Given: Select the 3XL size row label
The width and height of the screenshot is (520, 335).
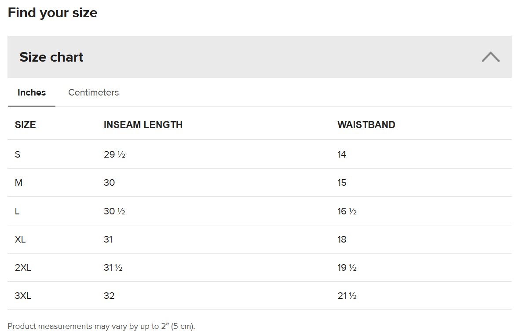Looking at the screenshot, I should click(23, 296).
